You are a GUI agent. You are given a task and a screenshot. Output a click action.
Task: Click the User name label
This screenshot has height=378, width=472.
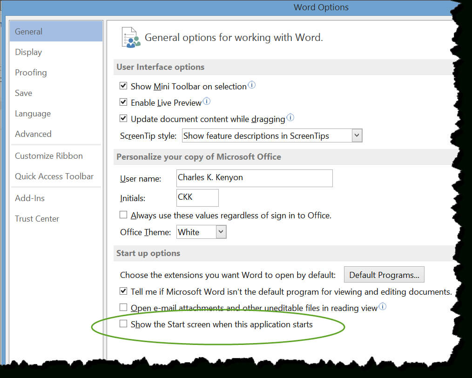click(141, 179)
